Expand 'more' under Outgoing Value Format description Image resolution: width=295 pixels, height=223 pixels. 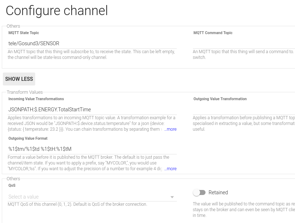click(171, 169)
